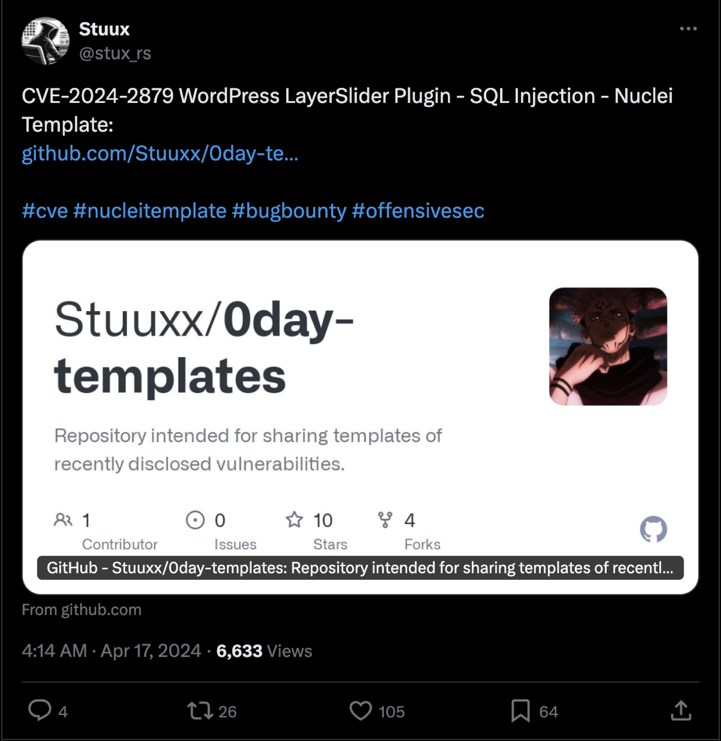Click the reply speech bubble icon
Image resolution: width=721 pixels, height=741 pixels.
point(40,710)
